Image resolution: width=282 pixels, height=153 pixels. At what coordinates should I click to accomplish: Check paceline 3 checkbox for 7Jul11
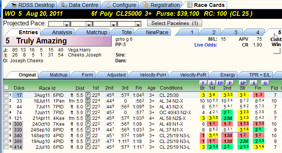point(6,106)
